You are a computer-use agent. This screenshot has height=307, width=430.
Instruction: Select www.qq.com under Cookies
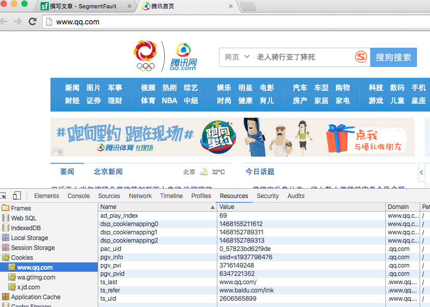pyautogui.click(x=49, y=267)
